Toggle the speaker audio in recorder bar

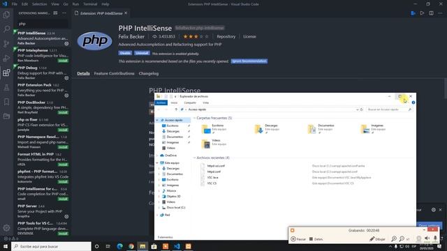point(427,238)
